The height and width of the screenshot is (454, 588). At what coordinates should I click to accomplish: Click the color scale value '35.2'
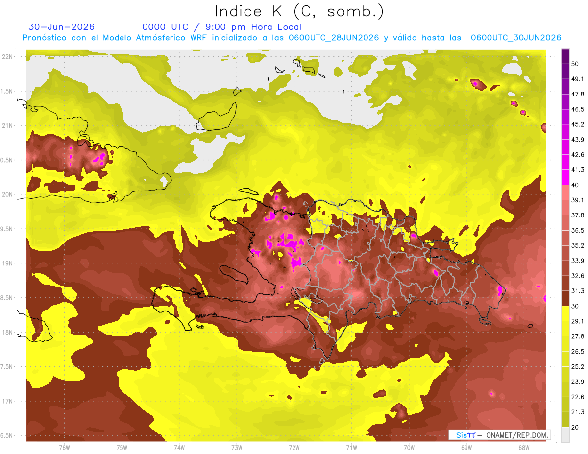[x=578, y=245]
